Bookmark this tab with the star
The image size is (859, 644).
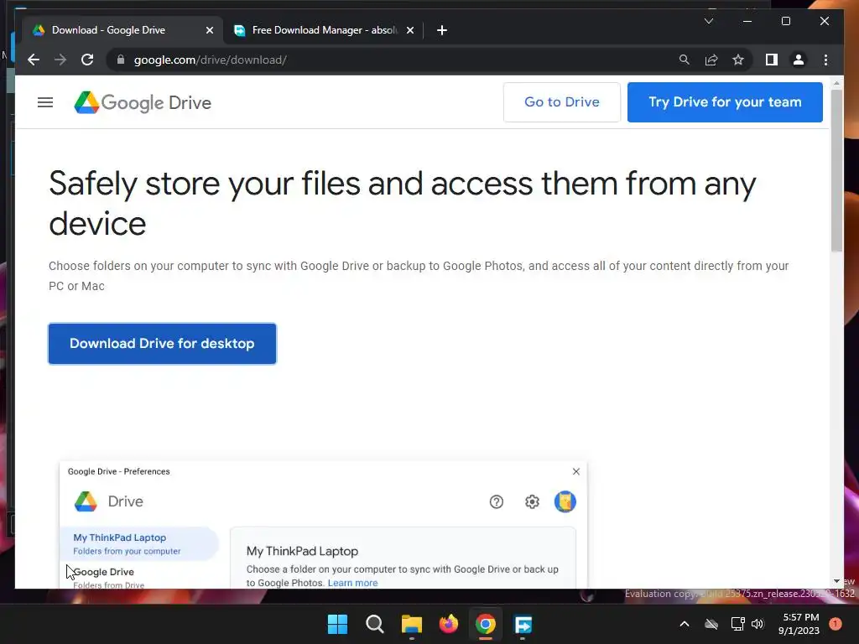coord(738,60)
